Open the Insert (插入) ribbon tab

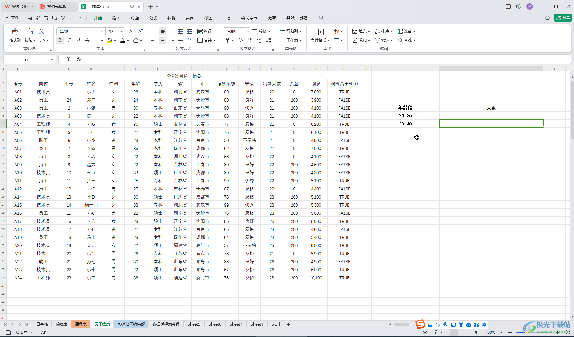pyautogui.click(x=116, y=18)
